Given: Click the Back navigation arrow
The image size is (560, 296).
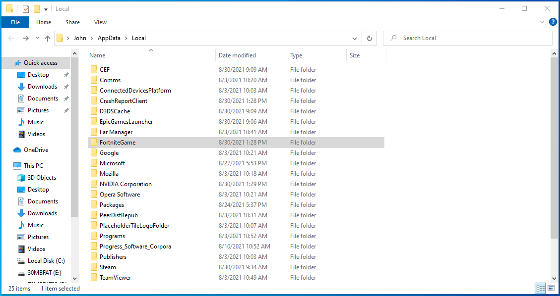Looking at the screenshot, I should [11, 38].
